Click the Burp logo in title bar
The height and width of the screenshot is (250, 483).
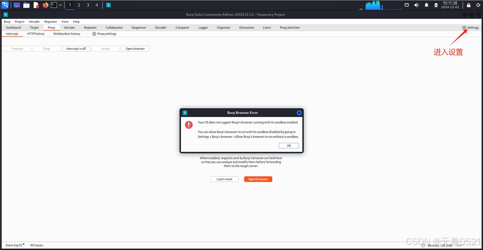point(6,15)
